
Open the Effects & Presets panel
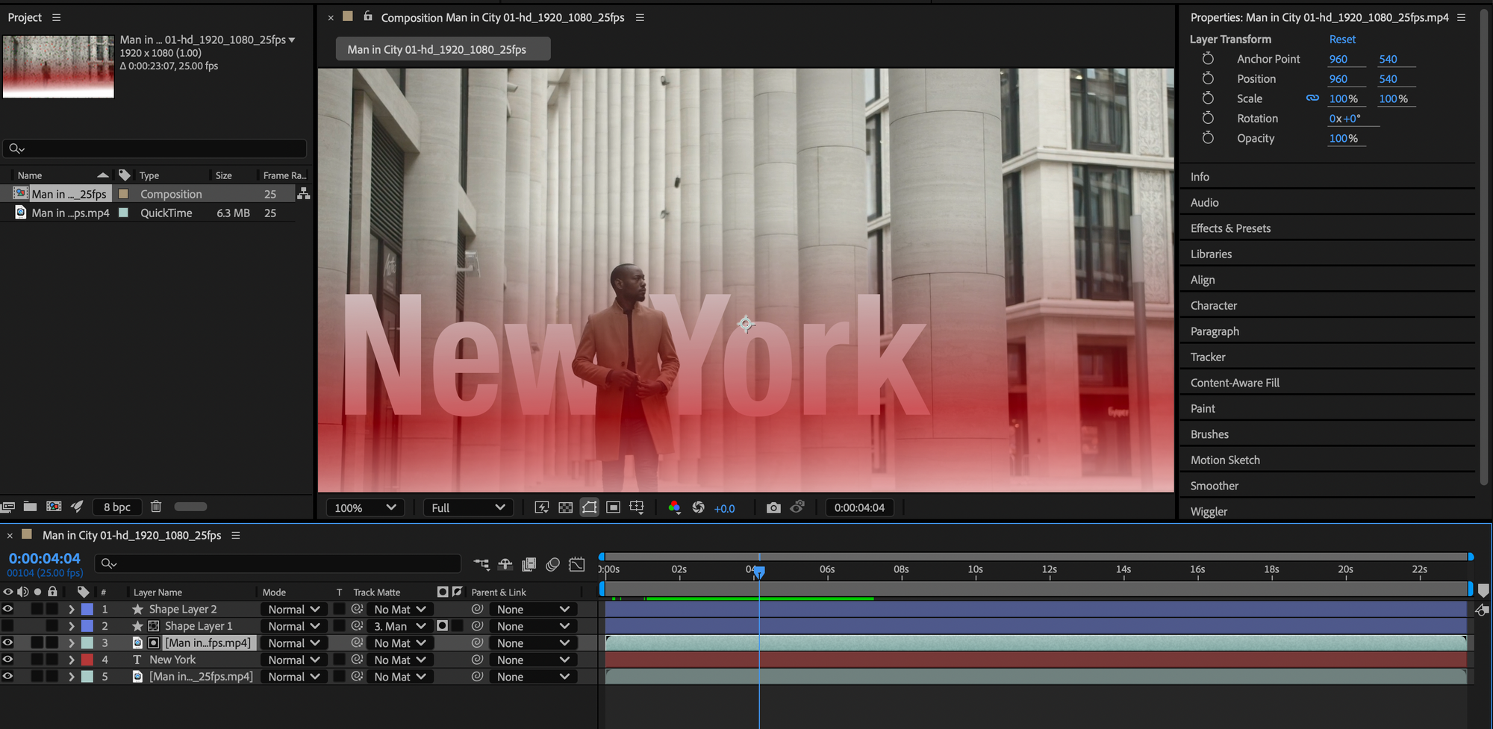tap(1230, 228)
